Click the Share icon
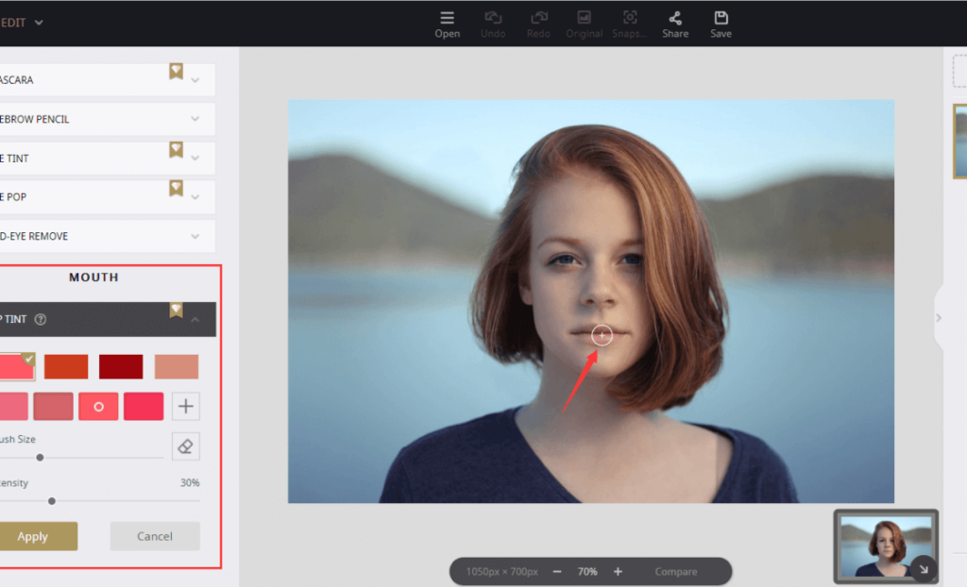 [674, 18]
